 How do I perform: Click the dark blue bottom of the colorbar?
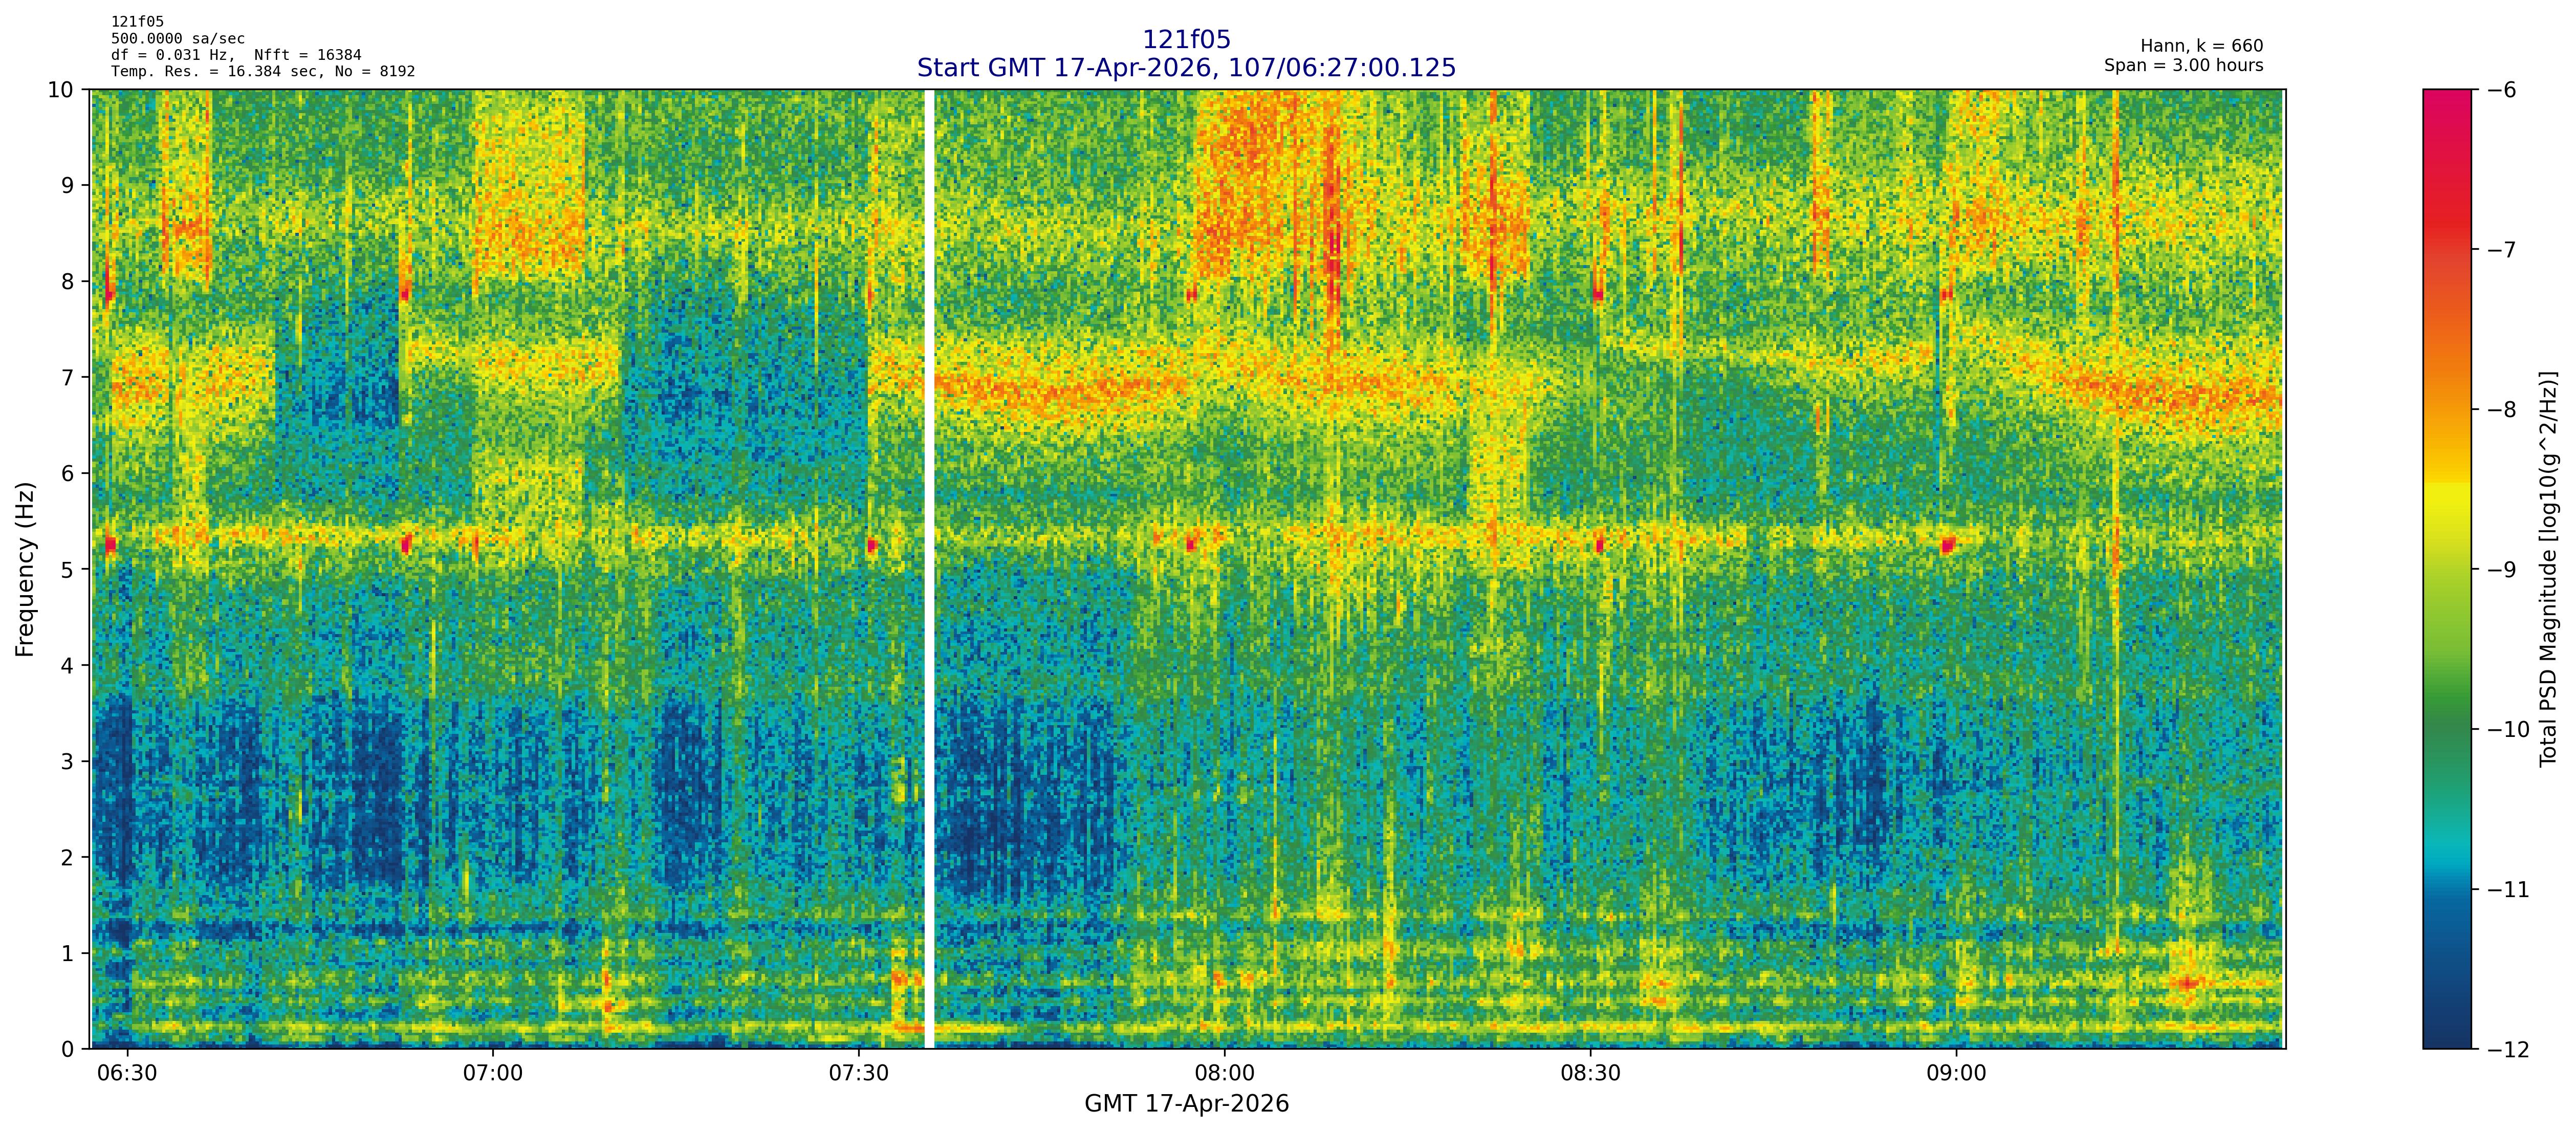2446,1030
